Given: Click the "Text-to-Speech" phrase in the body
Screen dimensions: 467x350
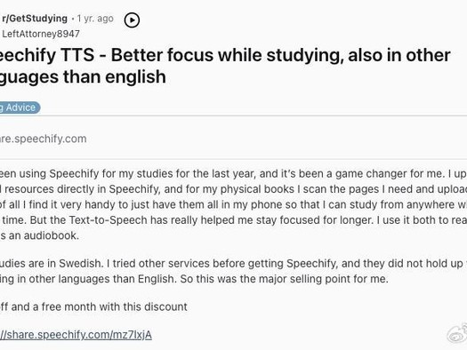Looking at the screenshot, I should click(x=109, y=220).
